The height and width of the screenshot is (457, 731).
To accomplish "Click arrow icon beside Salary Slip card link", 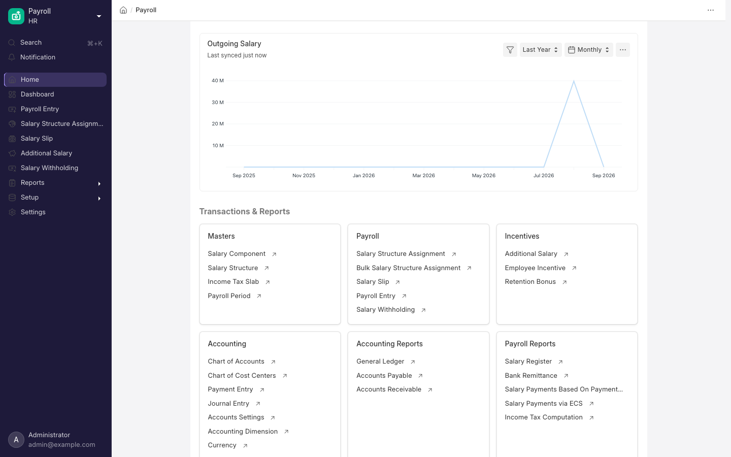I will (x=397, y=282).
